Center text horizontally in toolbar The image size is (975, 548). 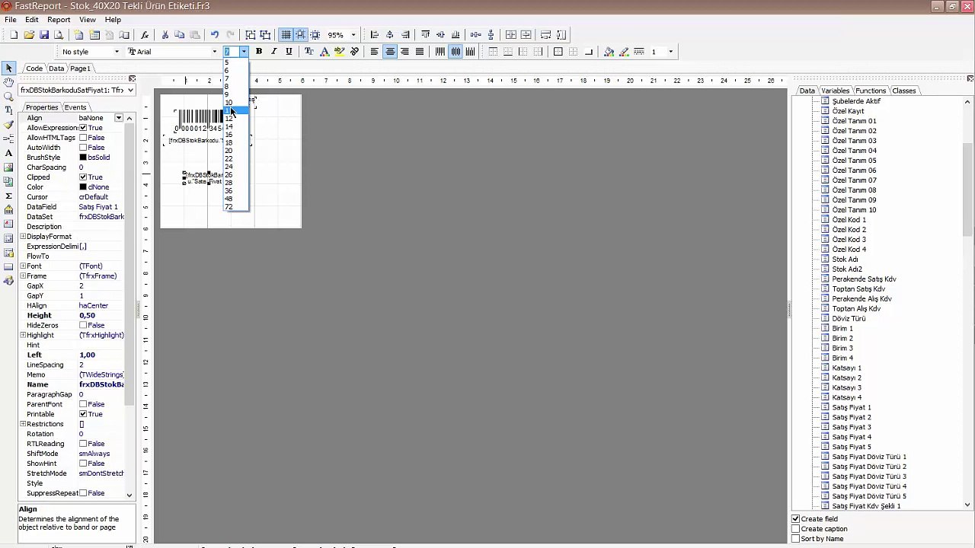390,52
